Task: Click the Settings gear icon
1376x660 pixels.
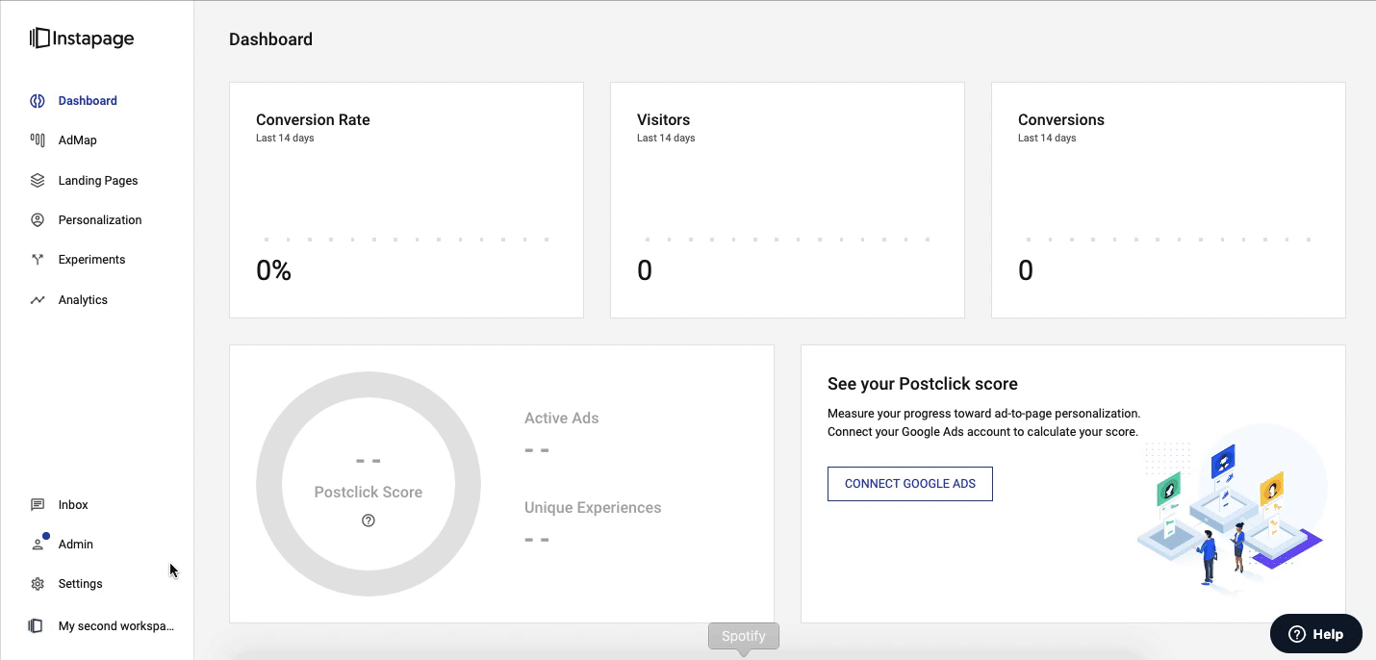Action: coord(38,583)
